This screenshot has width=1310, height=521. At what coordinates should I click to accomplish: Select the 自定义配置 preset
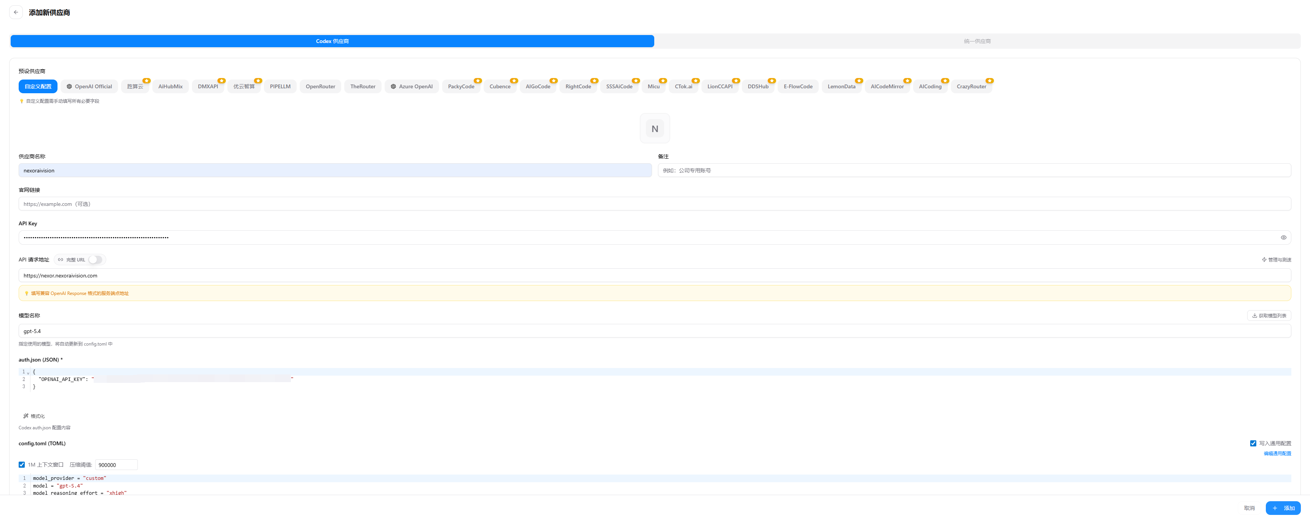[38, 86]
